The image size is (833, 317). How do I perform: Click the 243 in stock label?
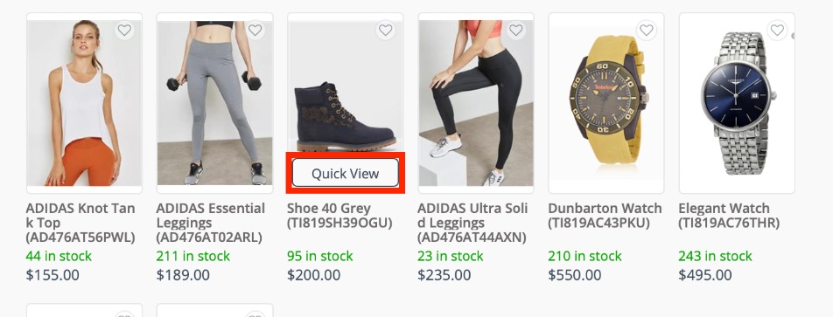pyautogui.click(x=715, y=256)
